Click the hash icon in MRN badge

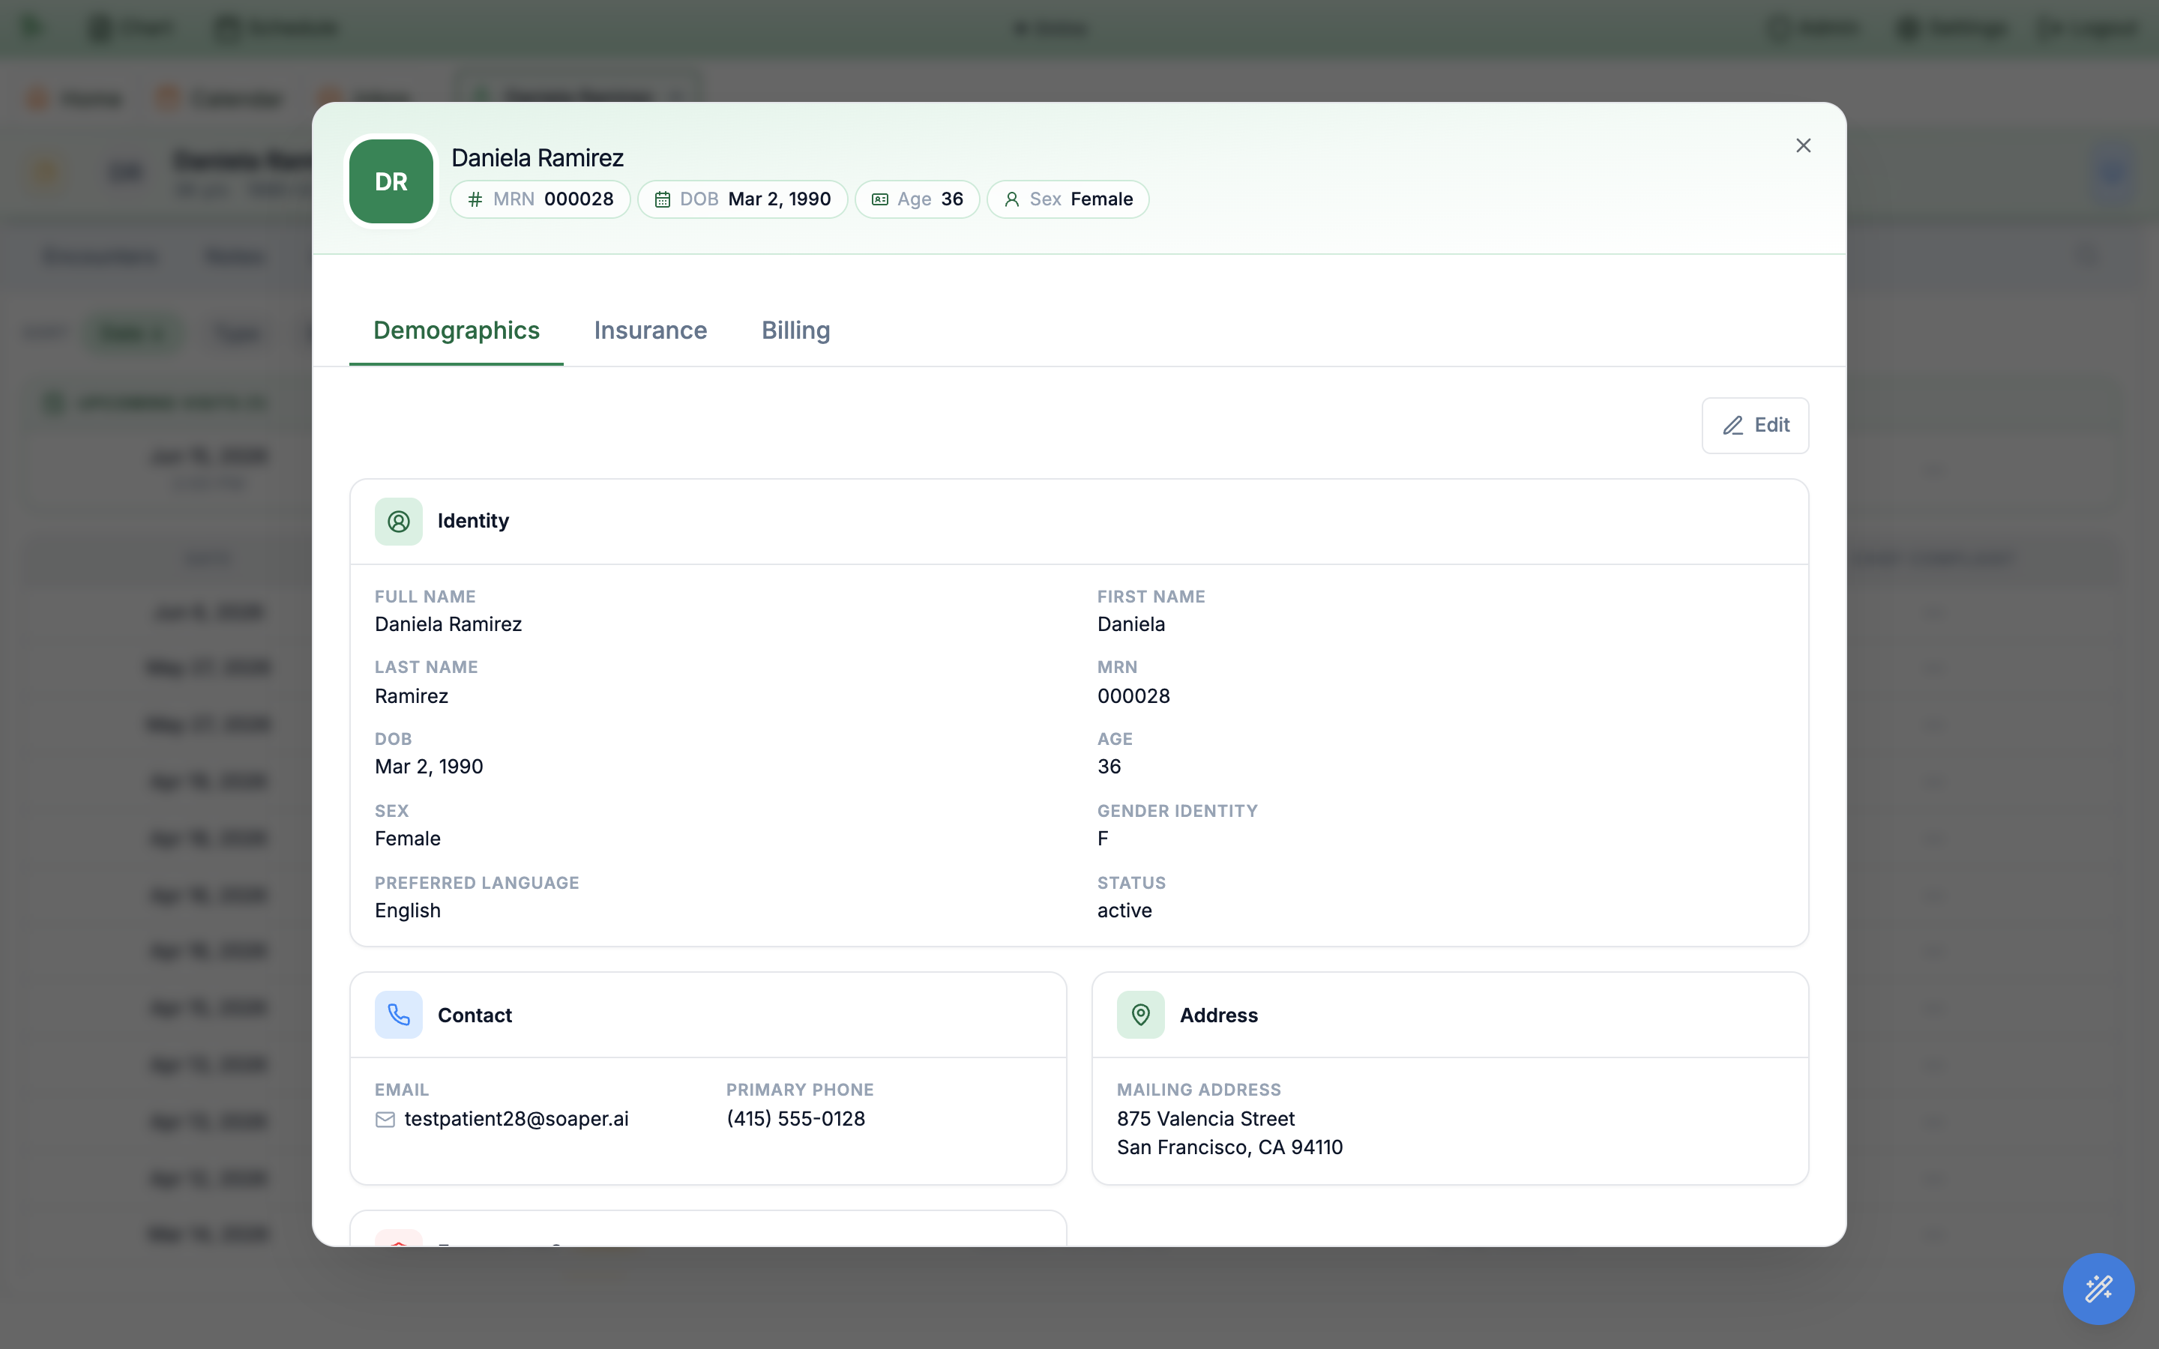pos(475,199)
